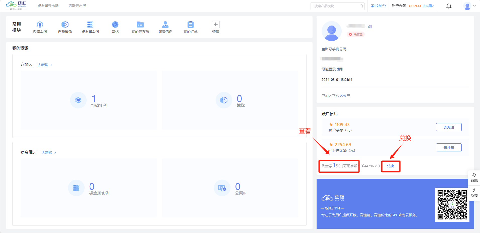
Task: Open the 容器实例 shortcut icon
Action: [x=40, y=25]
